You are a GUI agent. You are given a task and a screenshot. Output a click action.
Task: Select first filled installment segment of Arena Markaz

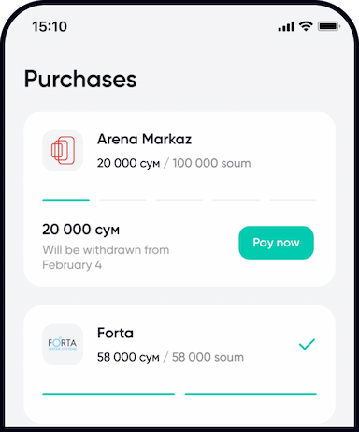(66, 201)
